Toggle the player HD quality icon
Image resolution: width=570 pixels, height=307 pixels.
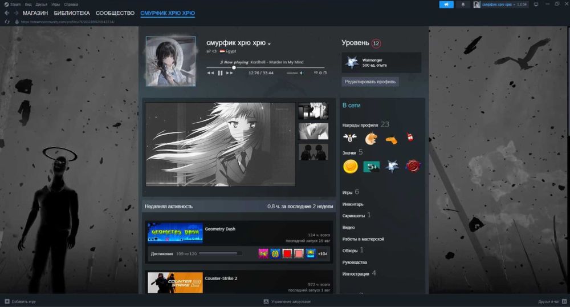click(x=316, y=72)
